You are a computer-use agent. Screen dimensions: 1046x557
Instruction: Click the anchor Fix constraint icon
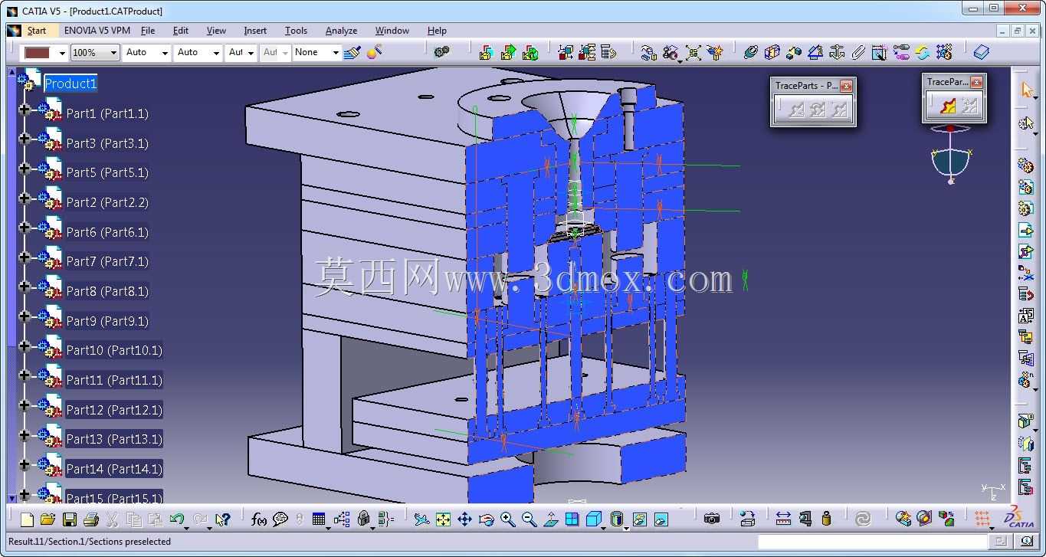837,52
